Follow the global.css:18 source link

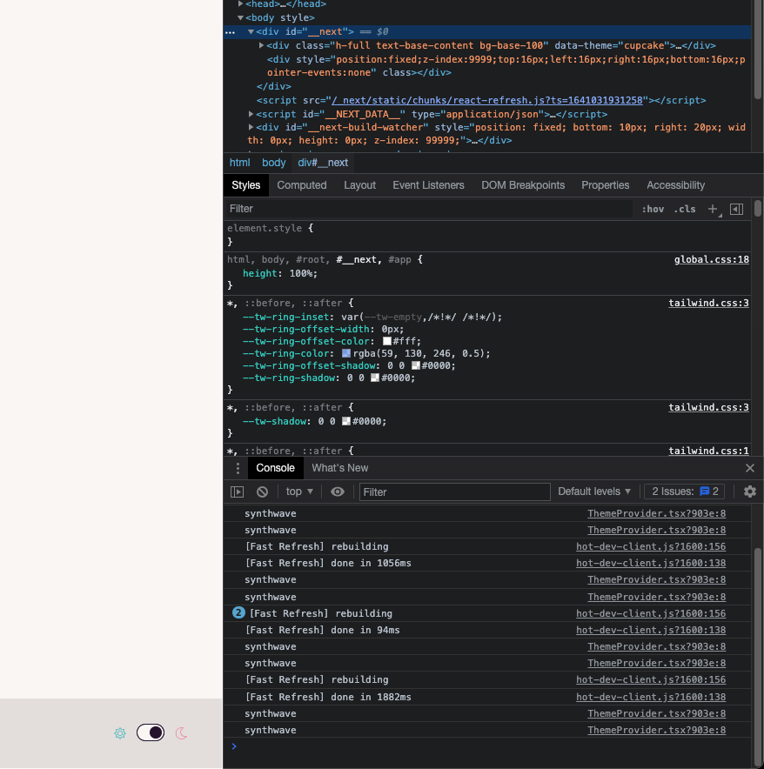tap(711, 259)
